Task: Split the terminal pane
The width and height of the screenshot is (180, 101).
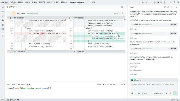Action: coord(108,85)
